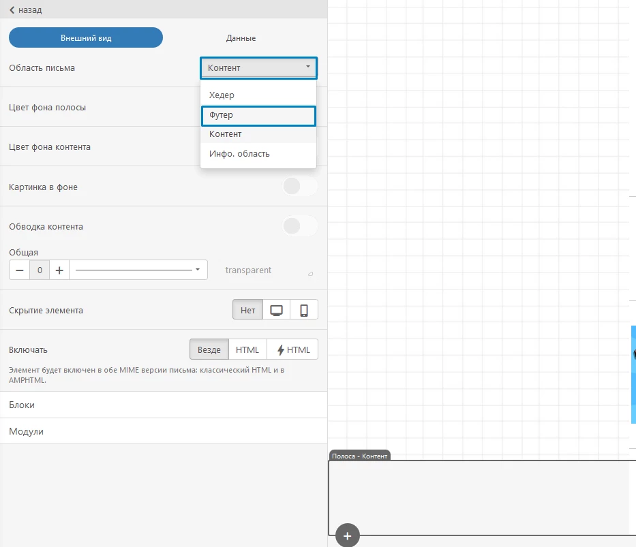Add a stripe with the round plus button
Viewport: 636px width, 547px height.
click(x=347, y=535)
